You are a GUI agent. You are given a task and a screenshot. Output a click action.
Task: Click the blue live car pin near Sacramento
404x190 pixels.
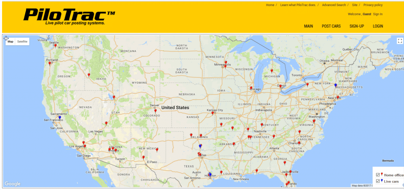[x=60, y=118]
